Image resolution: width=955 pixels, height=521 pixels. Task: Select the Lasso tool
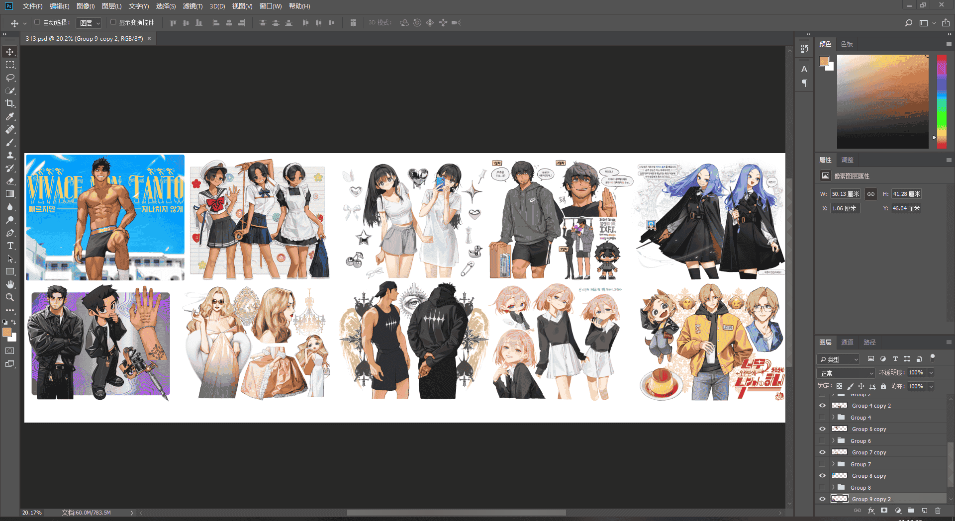[10, 78]
